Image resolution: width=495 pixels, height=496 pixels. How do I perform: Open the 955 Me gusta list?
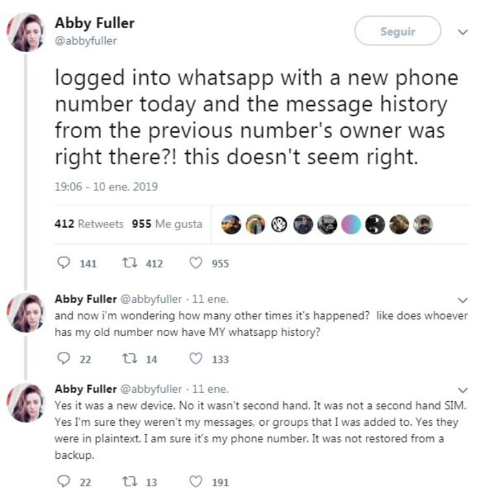(167, 224)
